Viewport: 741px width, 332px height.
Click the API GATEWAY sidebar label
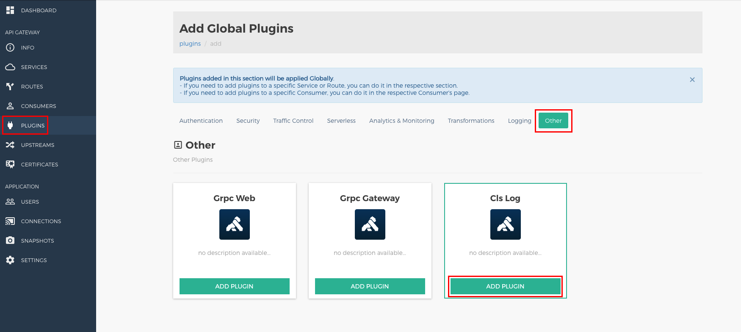point(22,32)
